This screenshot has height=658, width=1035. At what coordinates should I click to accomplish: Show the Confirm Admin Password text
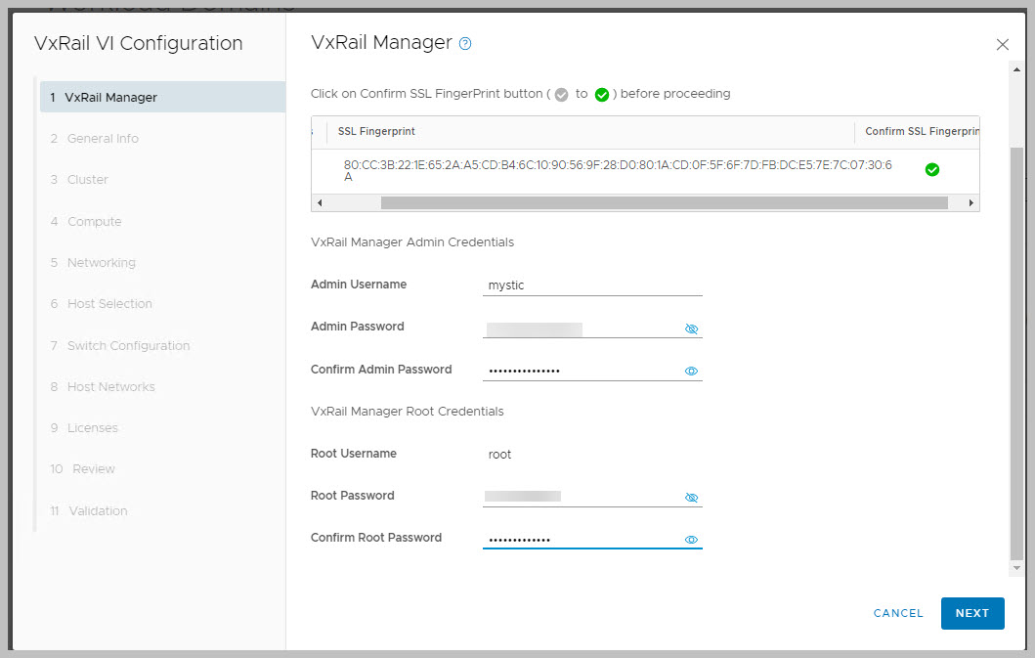coord(691,372)
